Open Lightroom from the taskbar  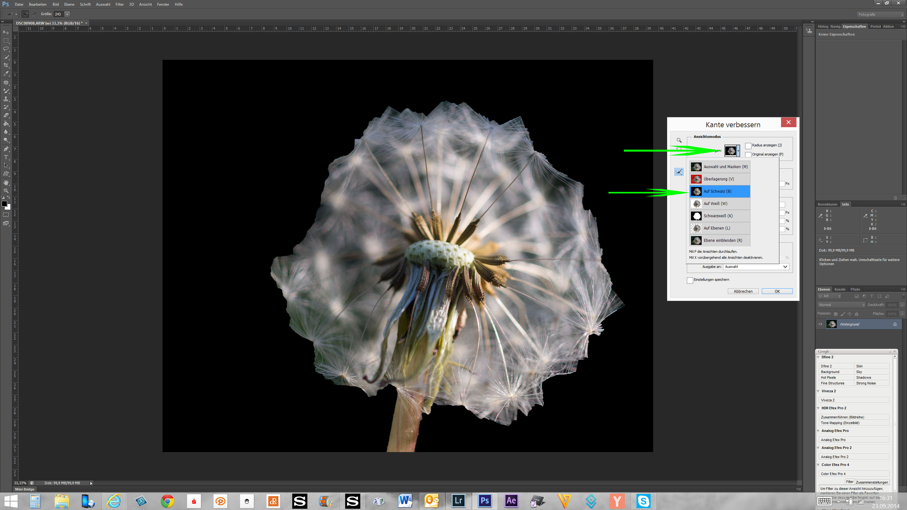tap(458, 501)
